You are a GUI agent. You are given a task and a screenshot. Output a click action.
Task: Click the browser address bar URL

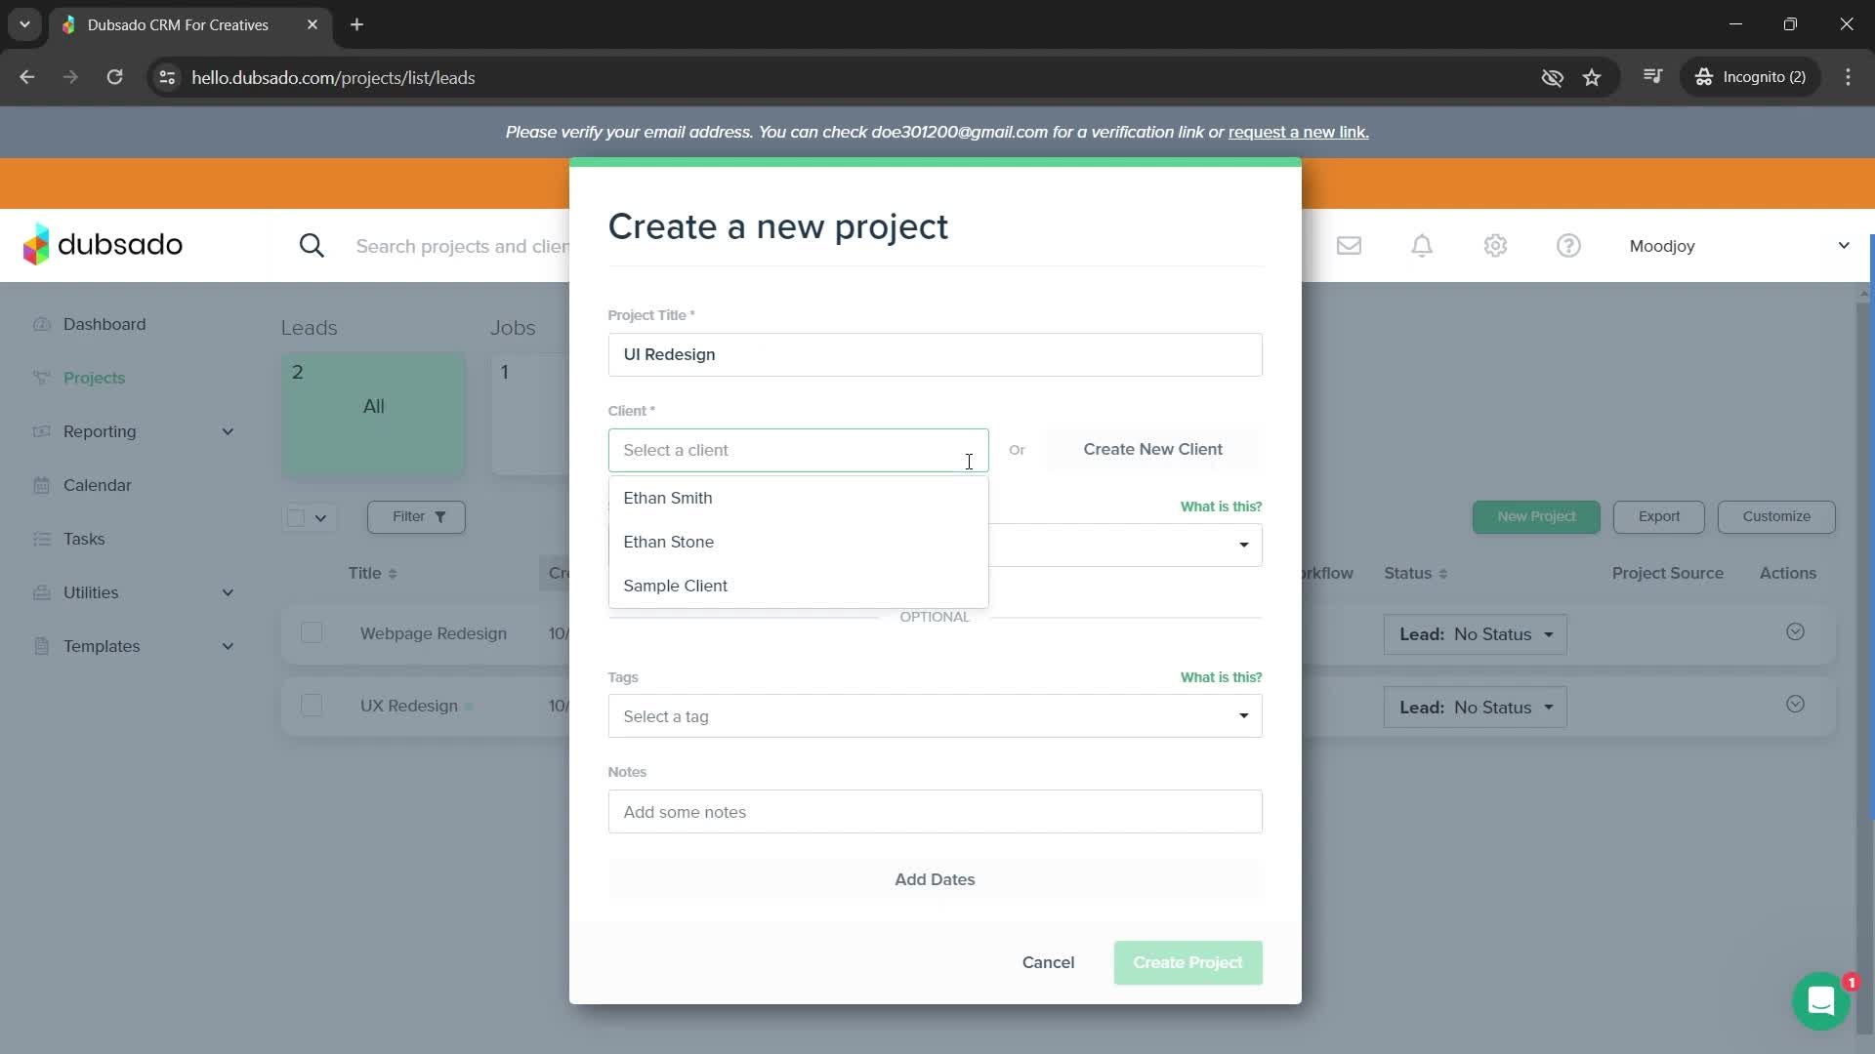click(x=333, y=77)
